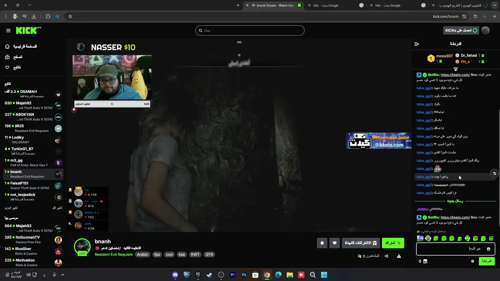
Task: Insert the headphones green emote
Action: [x=468, y=238]
